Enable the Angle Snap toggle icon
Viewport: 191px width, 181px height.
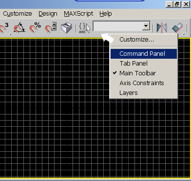(x=19, y=27)
